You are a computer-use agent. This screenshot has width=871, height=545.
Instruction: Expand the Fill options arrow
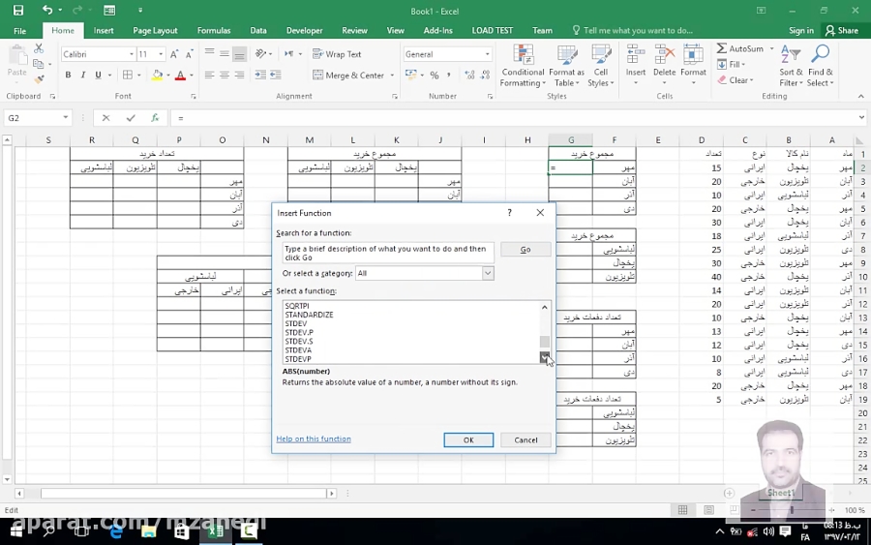742,65
